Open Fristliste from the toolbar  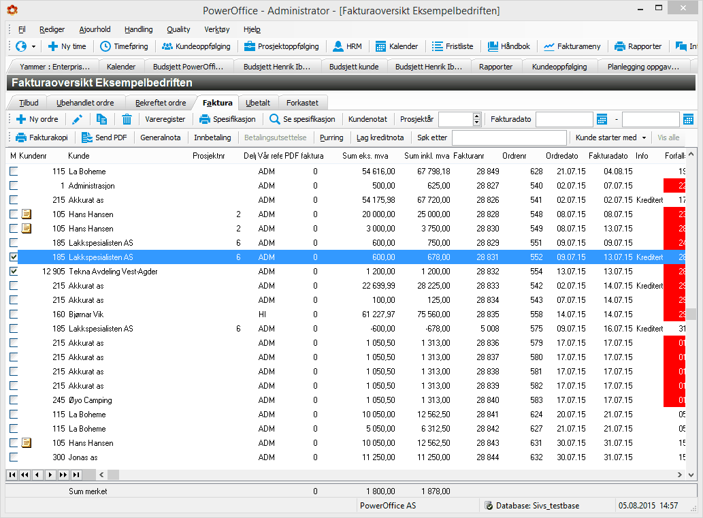pos(453,46)
